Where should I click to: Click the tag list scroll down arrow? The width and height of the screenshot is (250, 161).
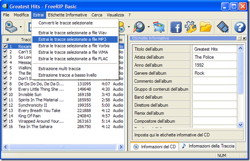[x=241, y=125]
